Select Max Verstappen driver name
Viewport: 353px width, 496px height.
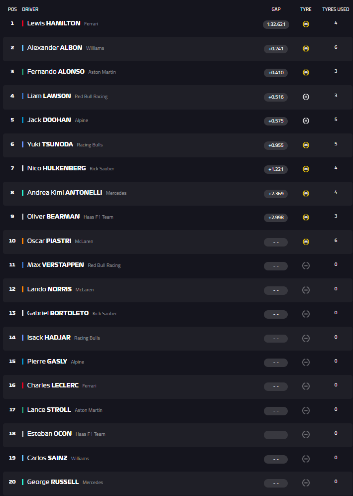55,265
